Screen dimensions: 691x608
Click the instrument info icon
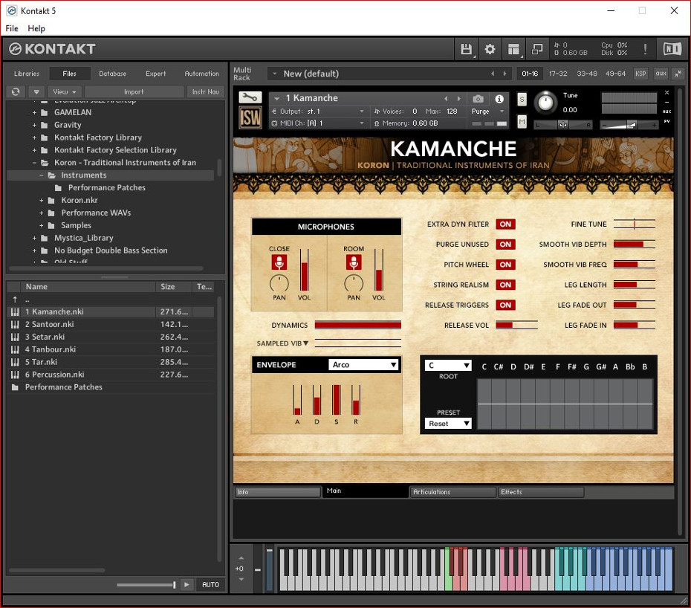(x=499, y=99)
